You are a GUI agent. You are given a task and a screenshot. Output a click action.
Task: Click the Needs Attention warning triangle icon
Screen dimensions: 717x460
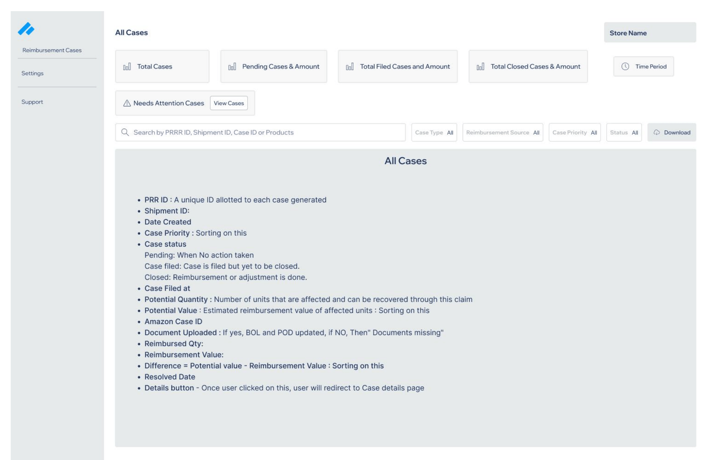(x=127, y=103)
